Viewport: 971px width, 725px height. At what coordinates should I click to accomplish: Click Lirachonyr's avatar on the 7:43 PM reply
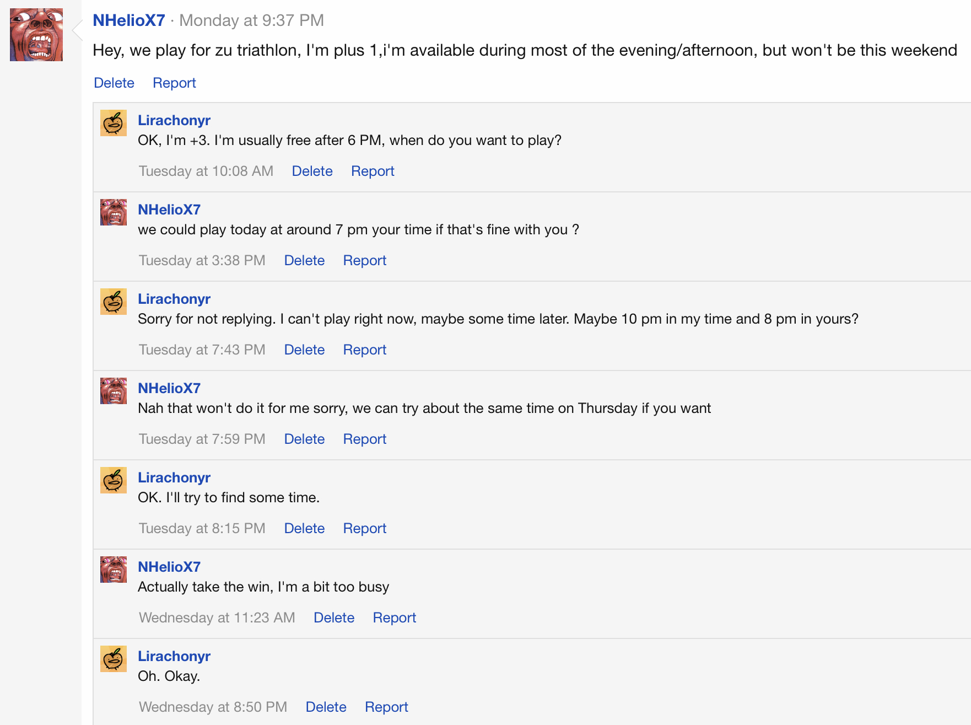(114, 302)
